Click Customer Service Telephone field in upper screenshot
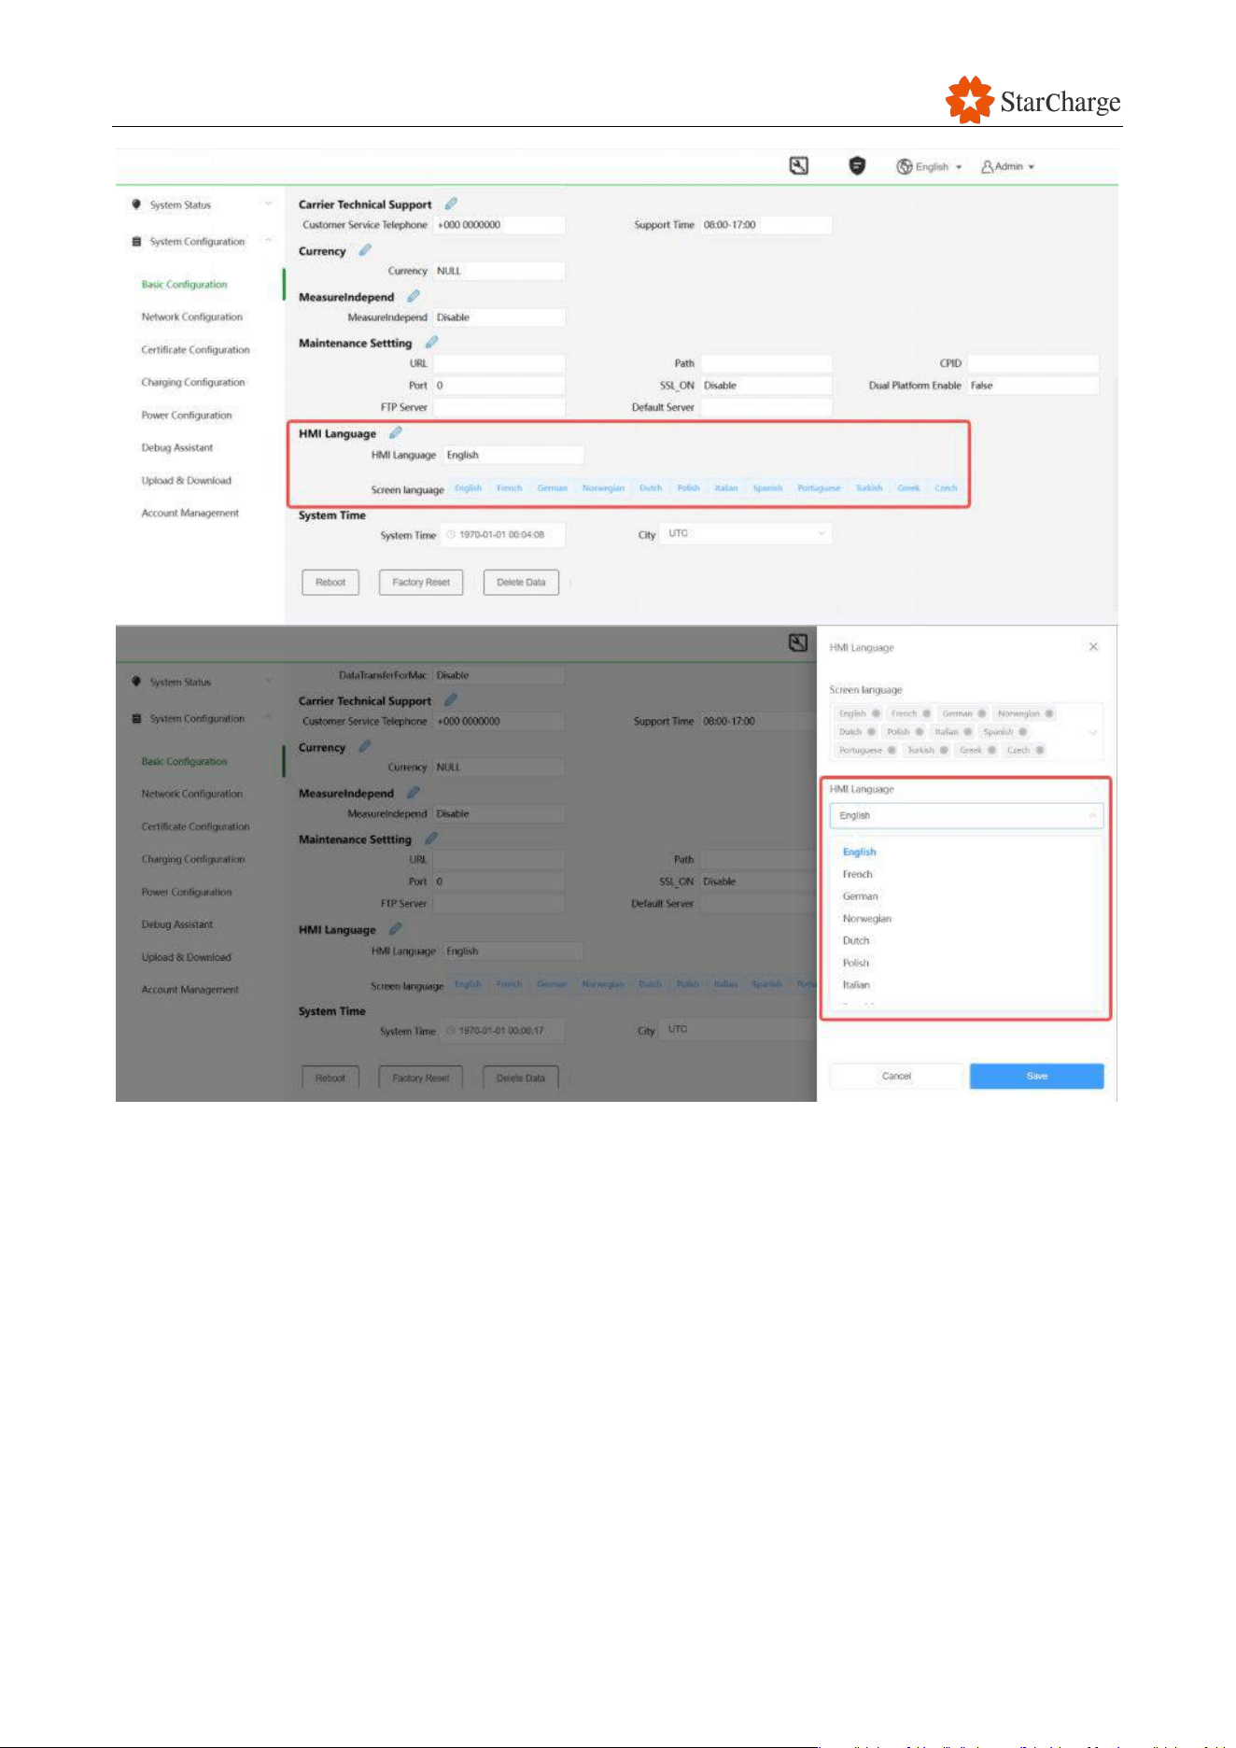The height and width of the screenshot is (1748, 1236). [x=499, y=225]
